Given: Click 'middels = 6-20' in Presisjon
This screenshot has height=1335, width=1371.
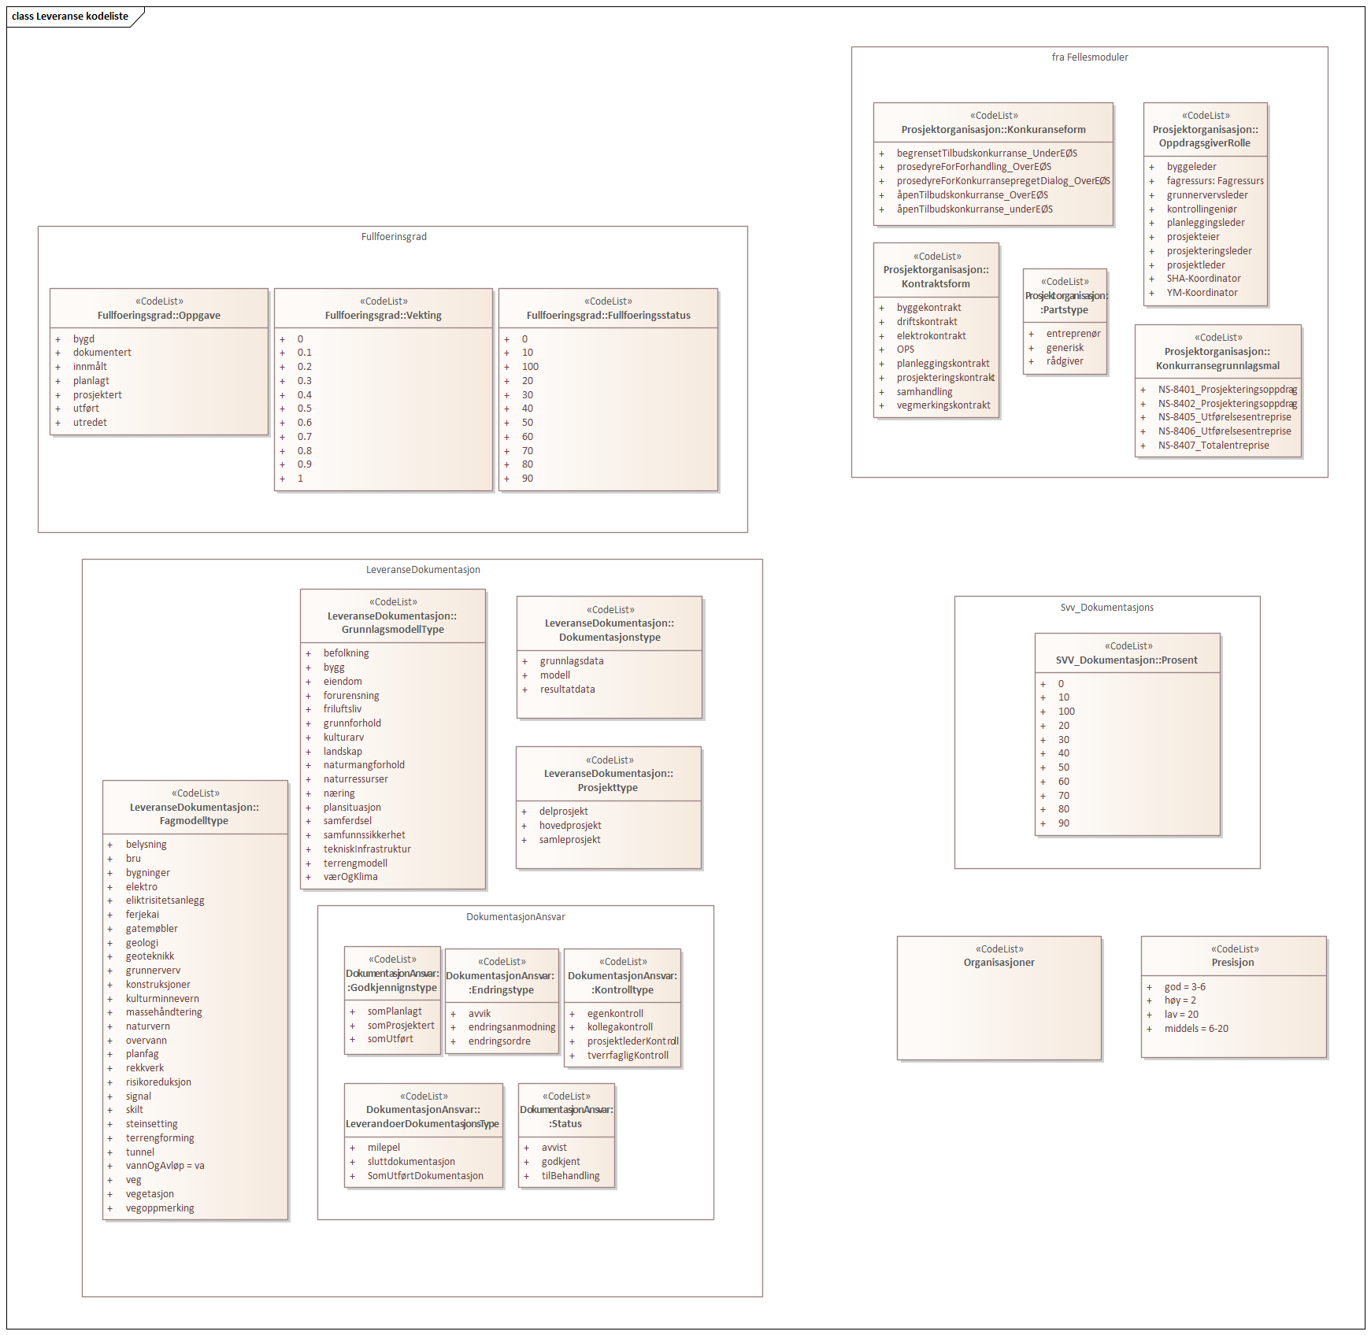Looking at the screenshot, I should pyautogui.click(x=1196, y=1029).
